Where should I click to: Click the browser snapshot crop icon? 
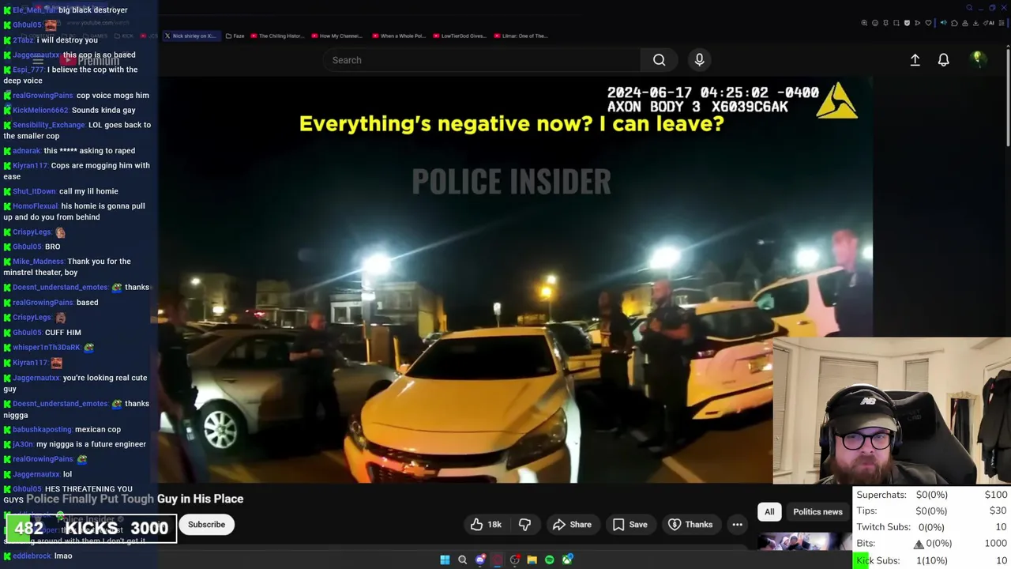click(x=896, y=23)
